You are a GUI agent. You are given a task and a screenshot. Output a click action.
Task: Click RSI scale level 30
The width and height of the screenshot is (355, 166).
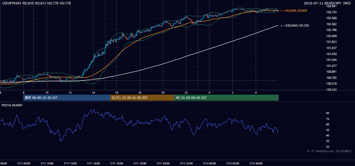point(327,141)
